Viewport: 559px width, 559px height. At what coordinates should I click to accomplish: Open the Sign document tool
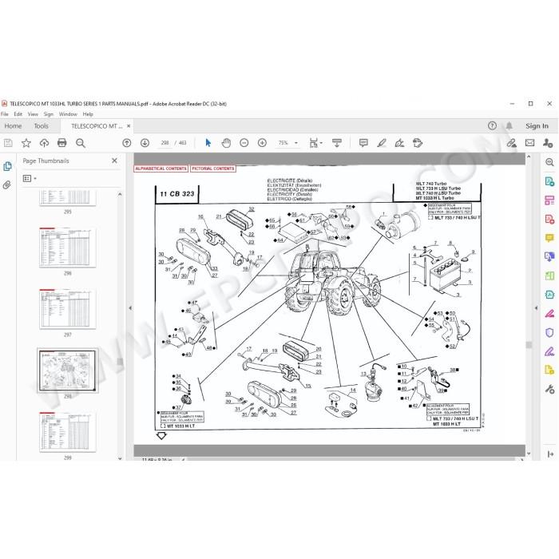[399, 143]
